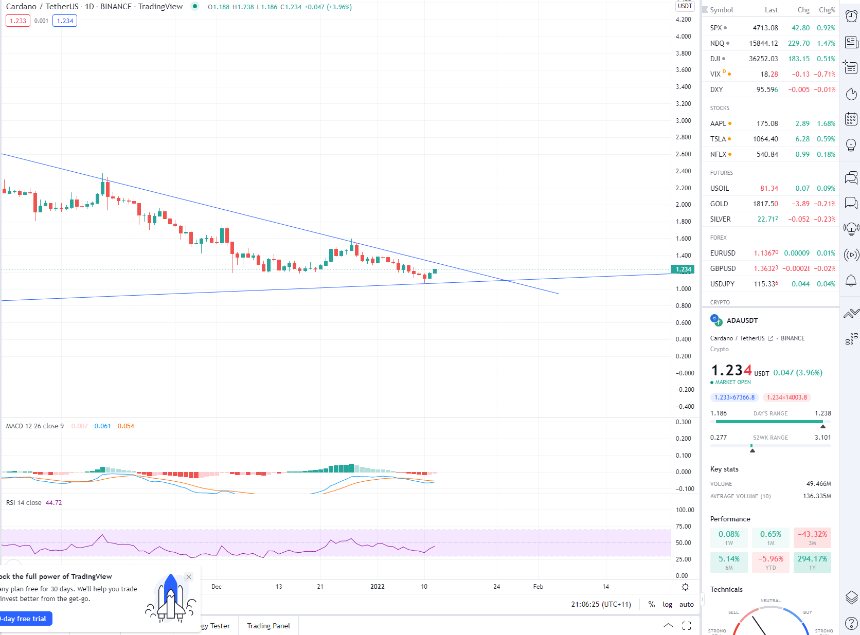Open the Data Window icon
Image resolution: width=860 pixels, height=635 pixels.
coord(851,67)
